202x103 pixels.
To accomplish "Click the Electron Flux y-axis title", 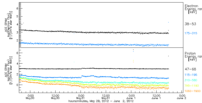I will (9, 25).
